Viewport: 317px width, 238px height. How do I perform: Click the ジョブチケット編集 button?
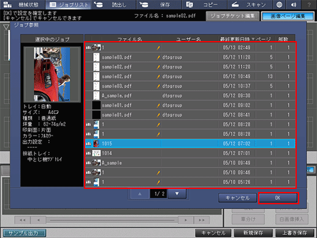click(x=232, y=16)
